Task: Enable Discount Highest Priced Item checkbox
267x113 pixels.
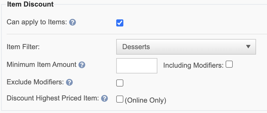Action: 120,99
